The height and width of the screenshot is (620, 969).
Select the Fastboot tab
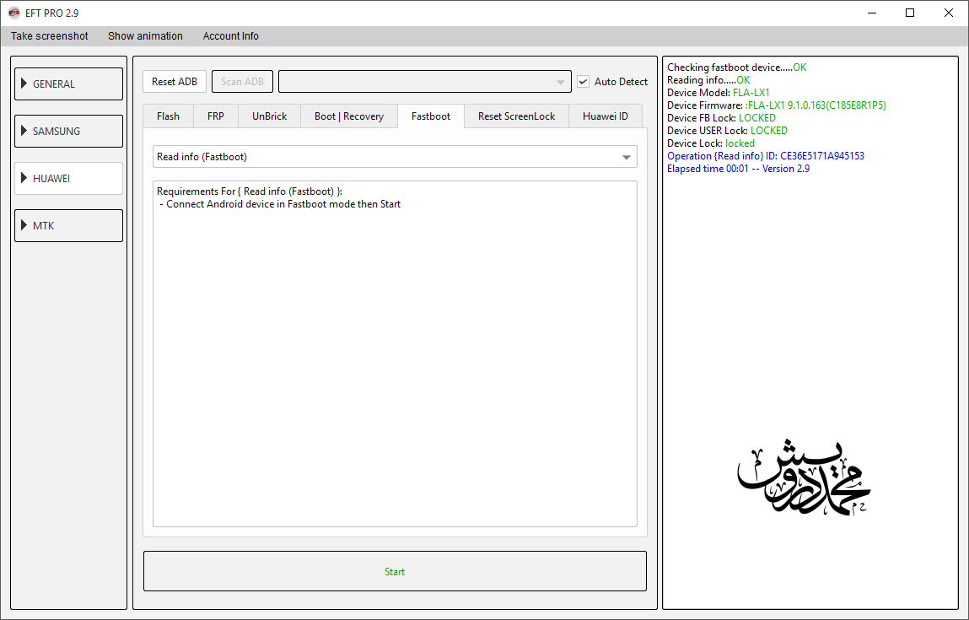coord(431,116)
